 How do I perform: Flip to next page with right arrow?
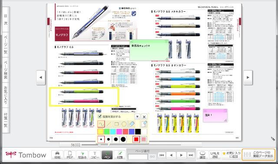[x=248, y=77]
